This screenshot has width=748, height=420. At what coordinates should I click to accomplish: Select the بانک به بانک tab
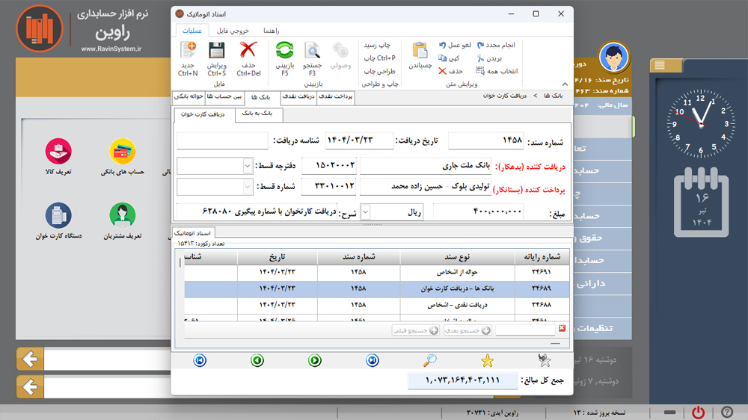(261, 114)
